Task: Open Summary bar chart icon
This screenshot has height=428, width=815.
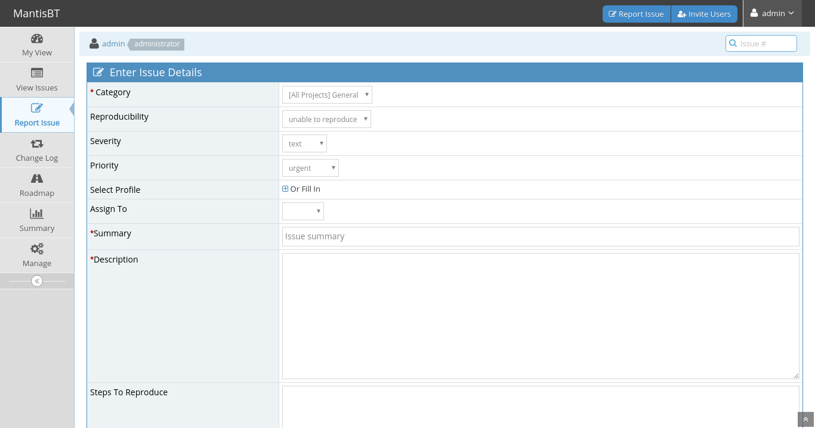Action: click(37, 214)
